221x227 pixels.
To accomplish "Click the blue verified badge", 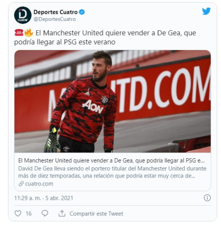I will (x=82, y=12).
